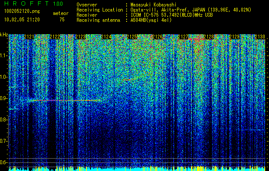
Task: Click the date 10.02.05 21:20
Action: (22, 20)
